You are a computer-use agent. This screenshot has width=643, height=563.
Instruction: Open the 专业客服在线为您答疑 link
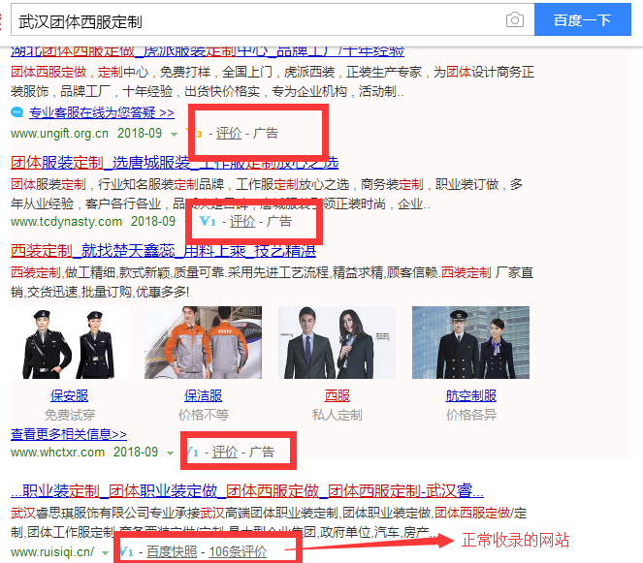[102, 112]
